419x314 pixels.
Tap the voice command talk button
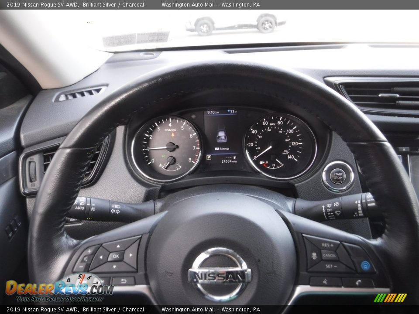coord(326,281)
